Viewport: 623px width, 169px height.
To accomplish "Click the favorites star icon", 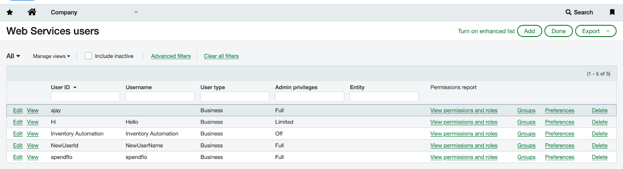I will click(10, 12).
